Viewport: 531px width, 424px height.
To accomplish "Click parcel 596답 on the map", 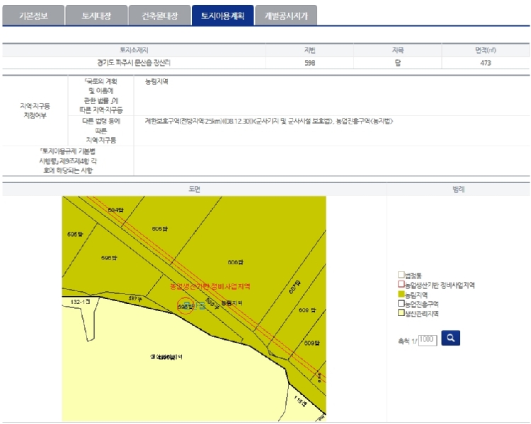I will pos(108,257).
